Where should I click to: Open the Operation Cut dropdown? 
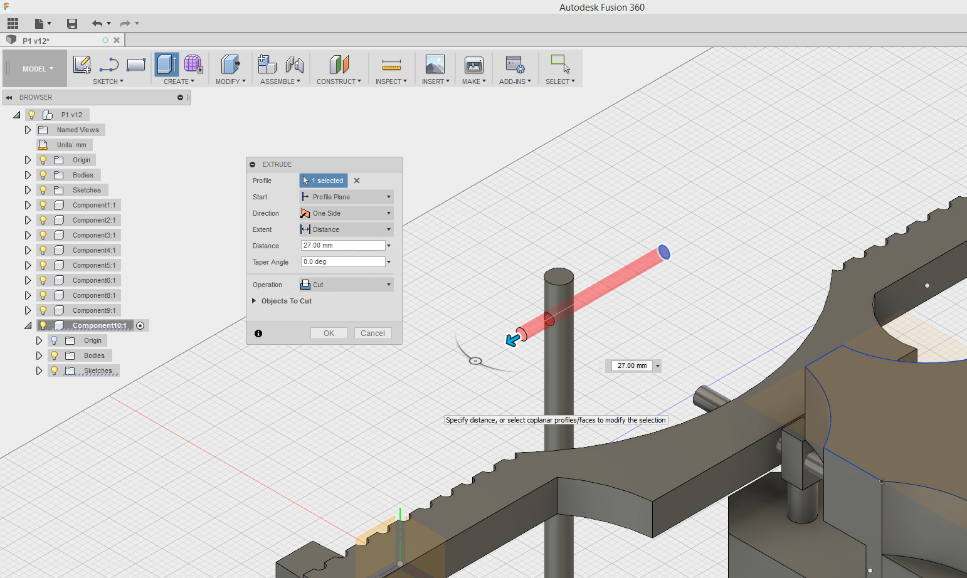pyautogui.click(x=347, y=285)
